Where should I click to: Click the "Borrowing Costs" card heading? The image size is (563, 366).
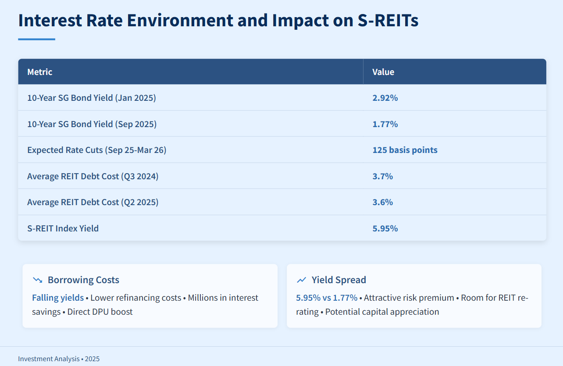tap(83, 280)
